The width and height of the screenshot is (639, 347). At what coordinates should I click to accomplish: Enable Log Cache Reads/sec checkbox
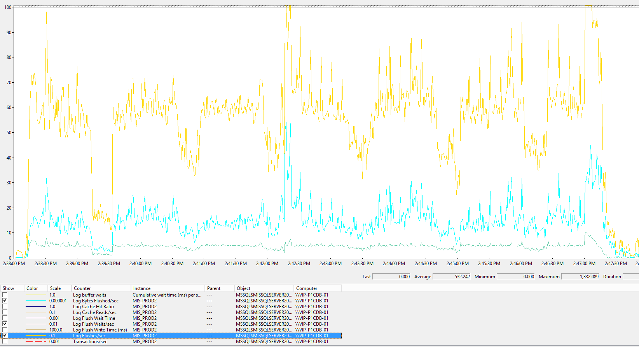tap(5, 312)
